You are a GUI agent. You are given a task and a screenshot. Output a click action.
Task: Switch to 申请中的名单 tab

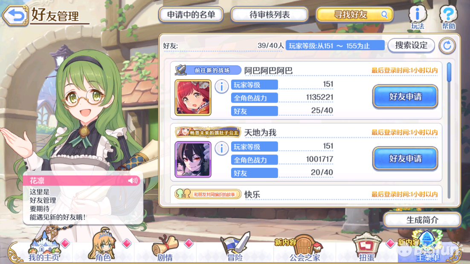click(x=191, y=14)
